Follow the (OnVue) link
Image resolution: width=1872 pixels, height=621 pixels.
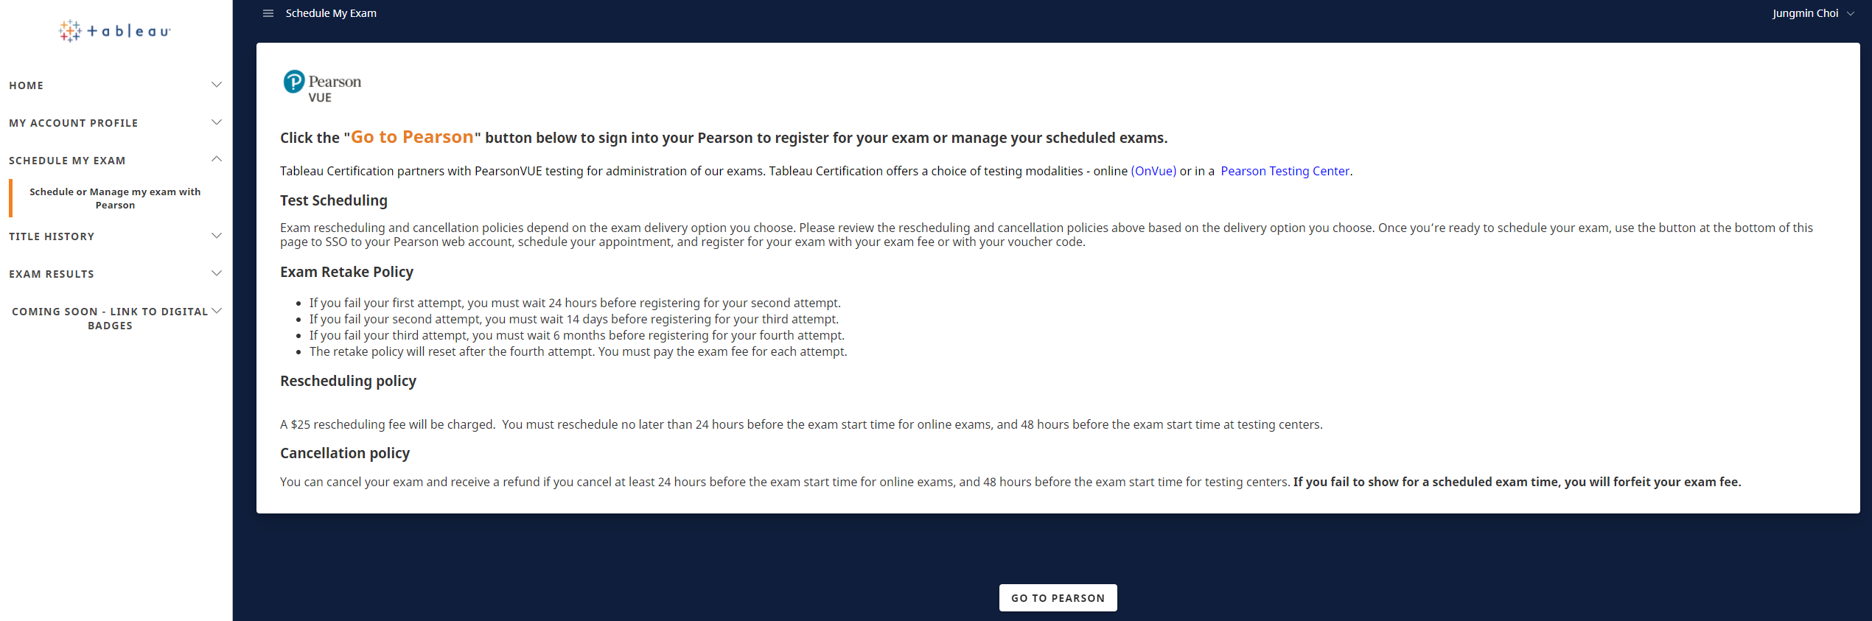1153,171
